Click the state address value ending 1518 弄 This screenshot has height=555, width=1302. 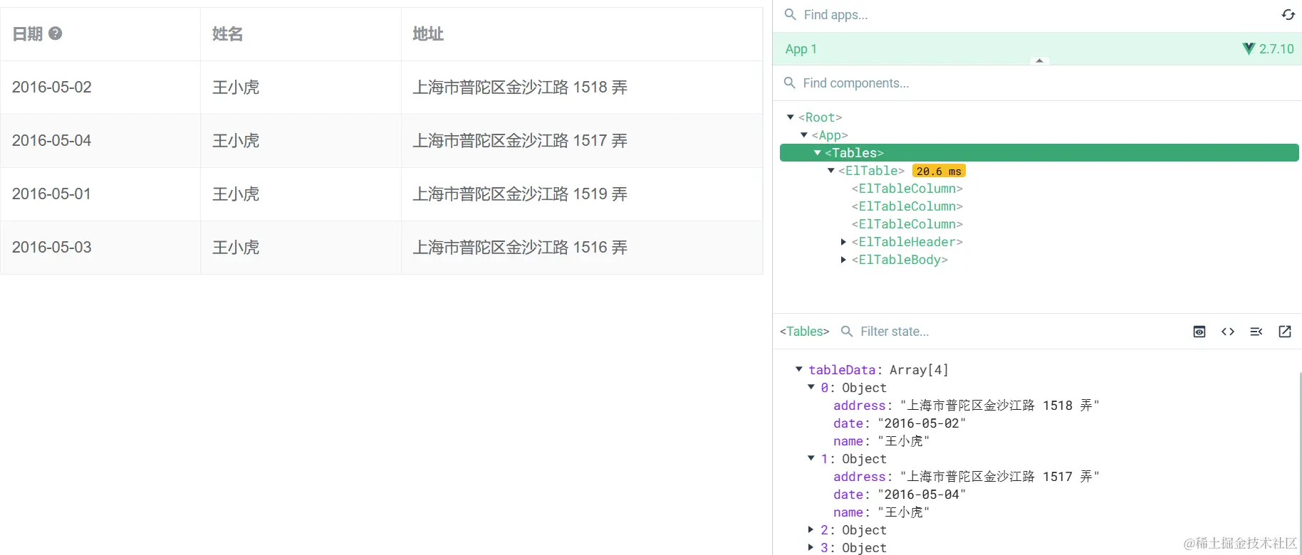click(1000, 406)
